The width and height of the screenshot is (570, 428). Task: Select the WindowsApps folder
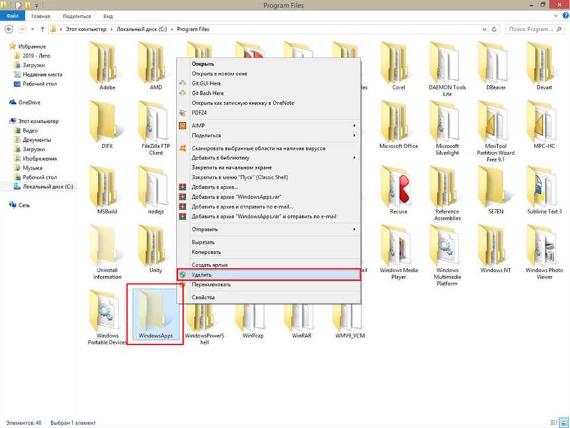[156, 314]
